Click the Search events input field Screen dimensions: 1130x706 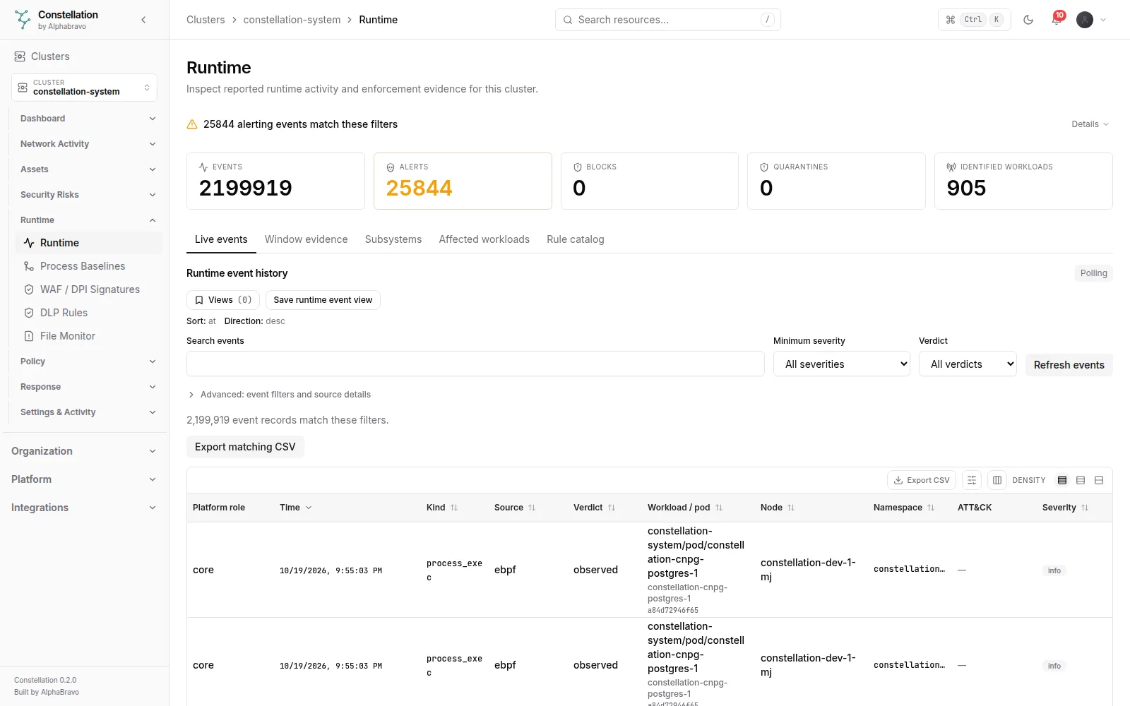[x=475, y=364]
